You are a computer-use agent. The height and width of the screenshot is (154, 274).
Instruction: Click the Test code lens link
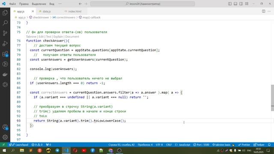click(x=48, y=37)
